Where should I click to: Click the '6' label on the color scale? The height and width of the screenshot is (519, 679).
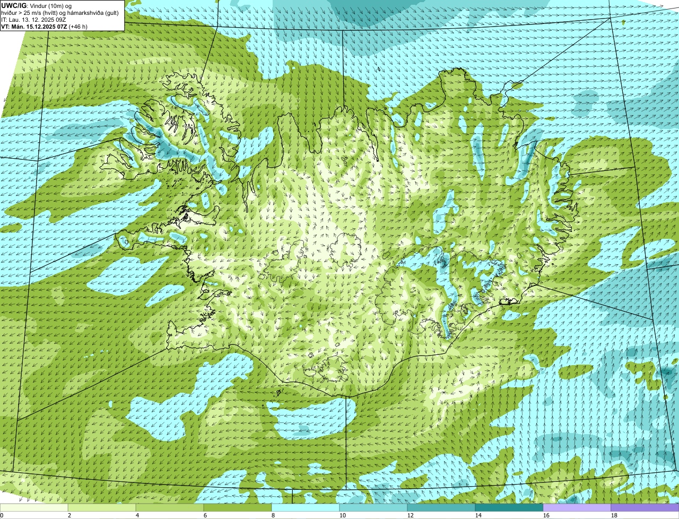(205, 515)
